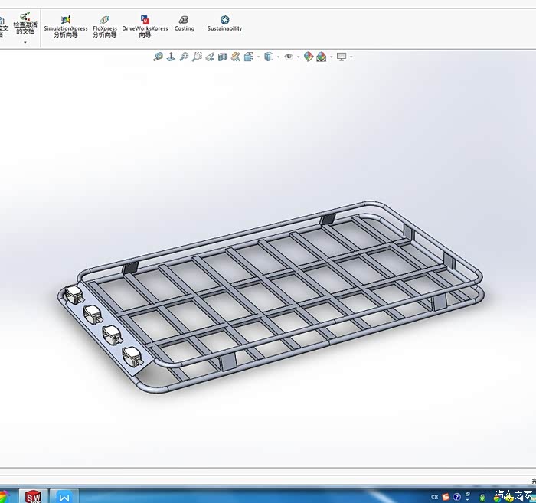Open the View Settings monitor icon
Image resolution: width=536 pixels, height=503 pixels.
point(342,57)
